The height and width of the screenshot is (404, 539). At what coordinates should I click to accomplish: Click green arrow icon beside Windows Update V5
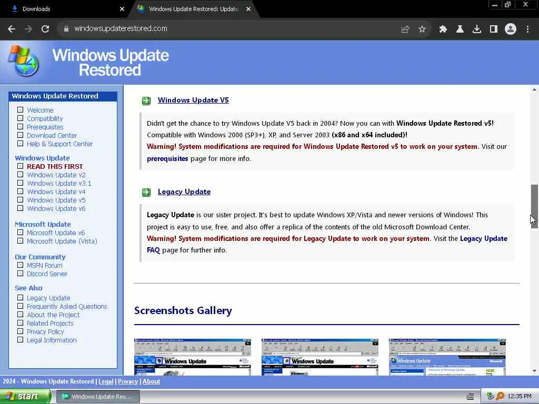(x=146, y=100)
